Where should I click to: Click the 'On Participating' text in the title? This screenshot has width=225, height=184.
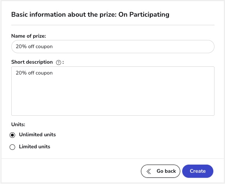click(x=144, y=15)
